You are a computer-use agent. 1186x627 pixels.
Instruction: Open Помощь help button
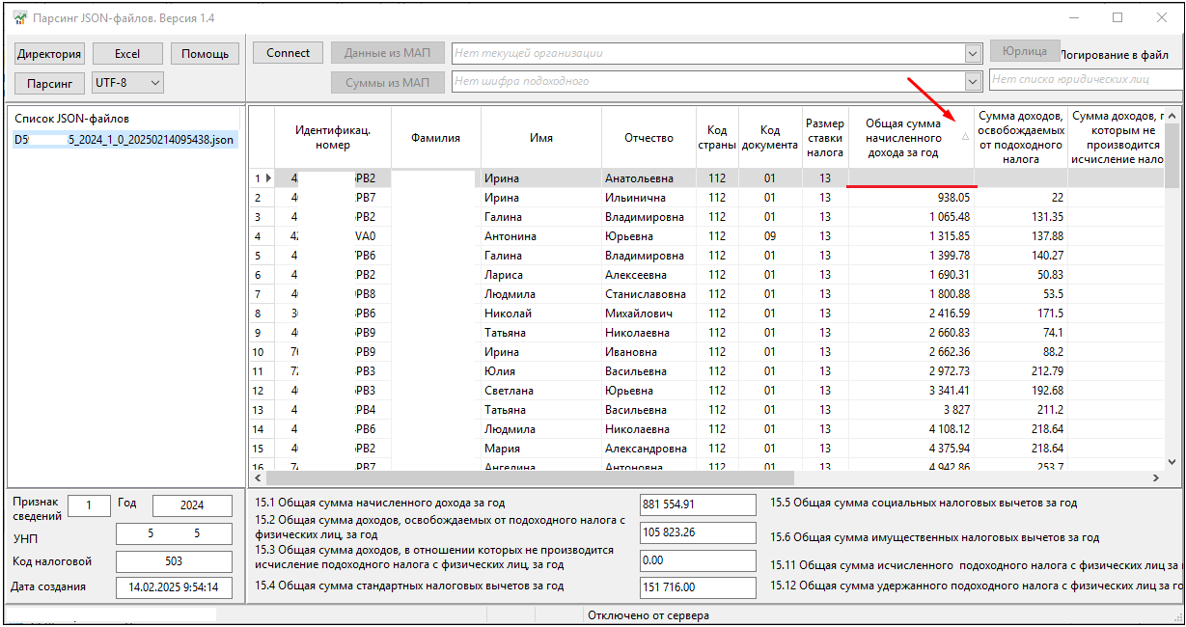pos(205,54)
